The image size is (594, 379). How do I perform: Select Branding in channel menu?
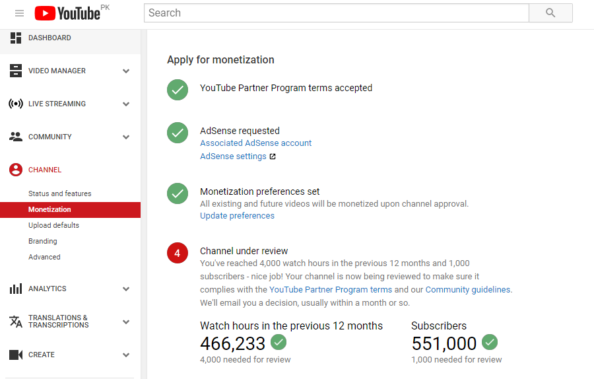point(43,241)
